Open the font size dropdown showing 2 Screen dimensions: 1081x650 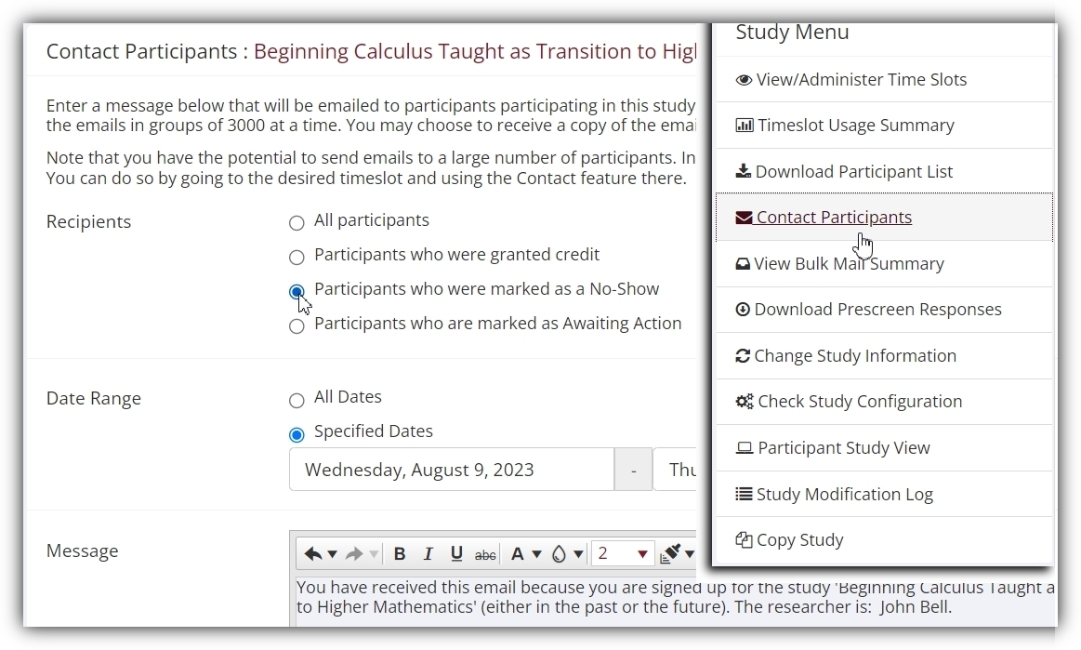[622, 553]
